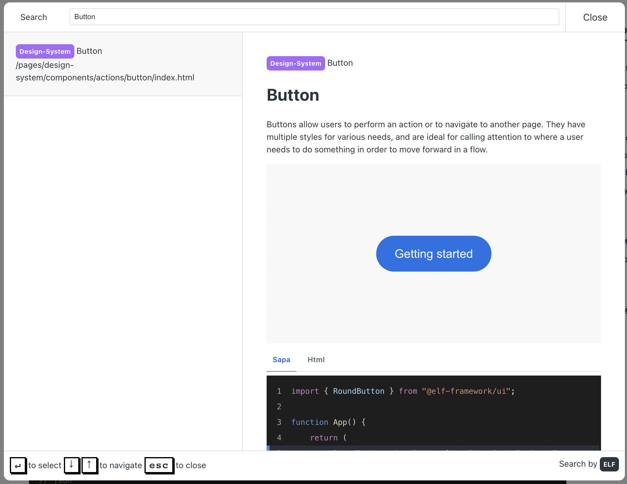Viewport: 627px width, 484px height.
Task: Click the down arrow navigation icon
Action: click(x=71, y=465)
